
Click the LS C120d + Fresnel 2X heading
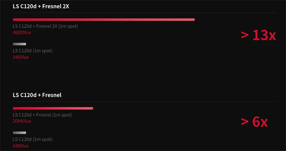click(x=41, y=7)
